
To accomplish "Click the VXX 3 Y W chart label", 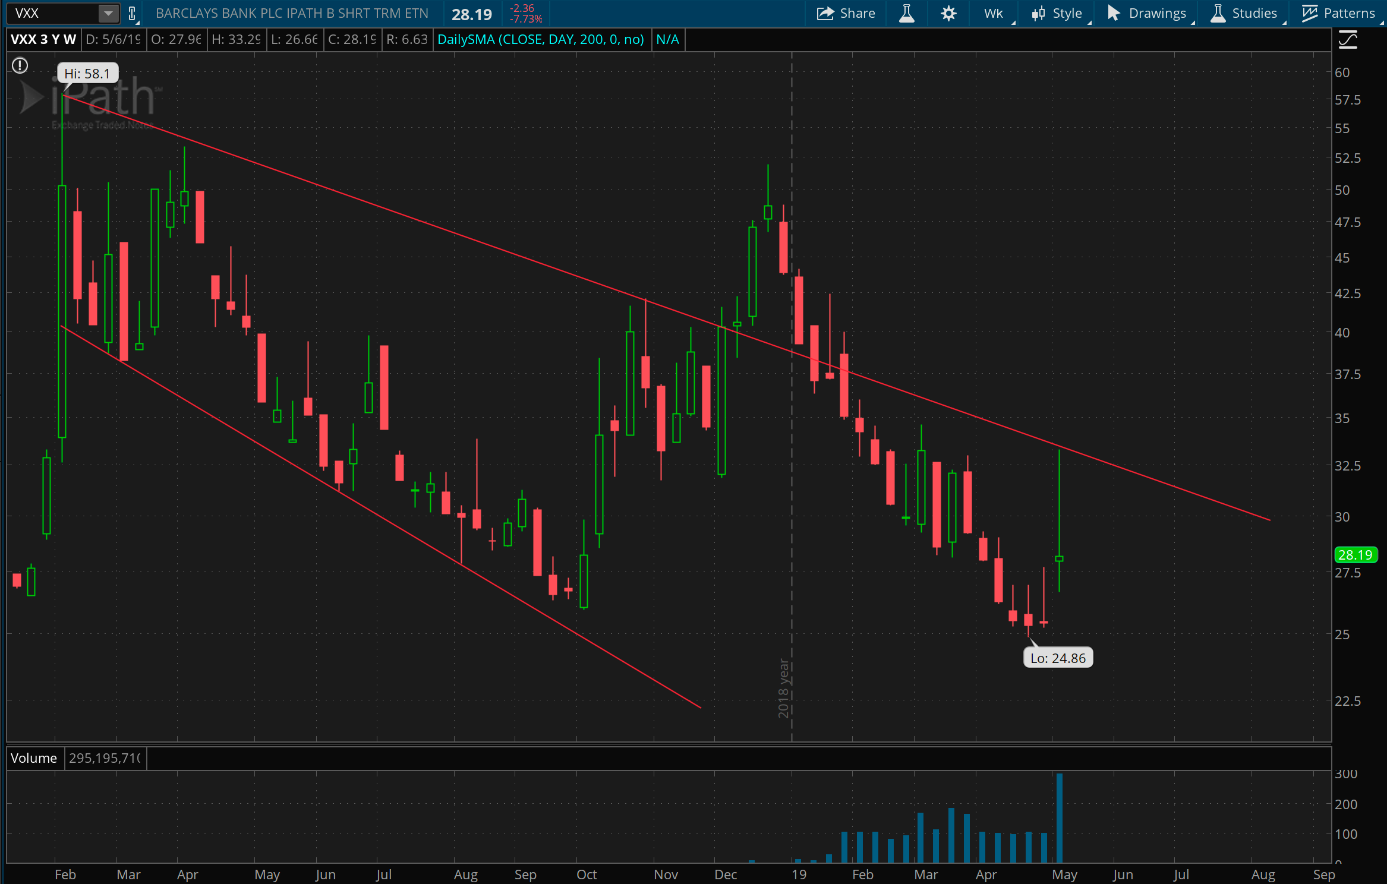I will (x=43, y=39).
